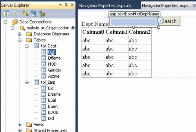Select the tbl_Emp table icon
Screen dimensions: 196x132
(36, 82)
